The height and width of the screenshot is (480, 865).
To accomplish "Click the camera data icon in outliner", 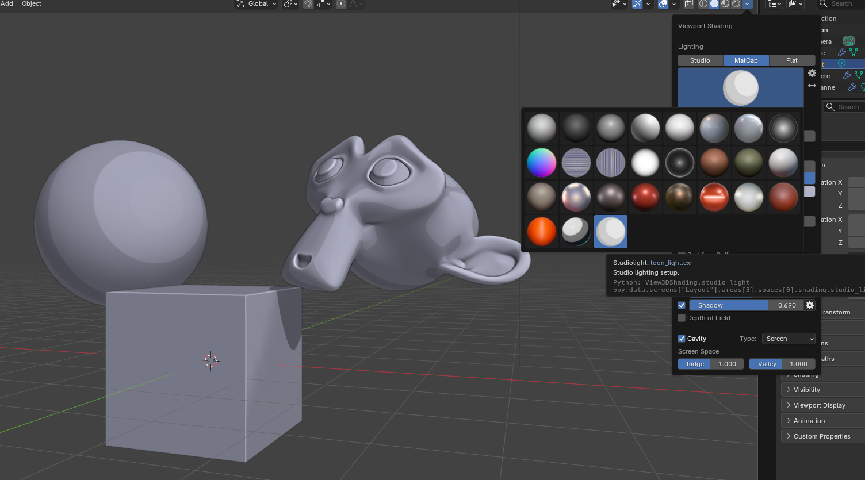I will coord(849,41).
